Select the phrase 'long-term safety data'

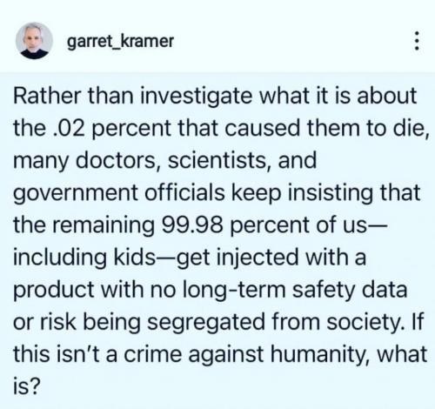294,290
